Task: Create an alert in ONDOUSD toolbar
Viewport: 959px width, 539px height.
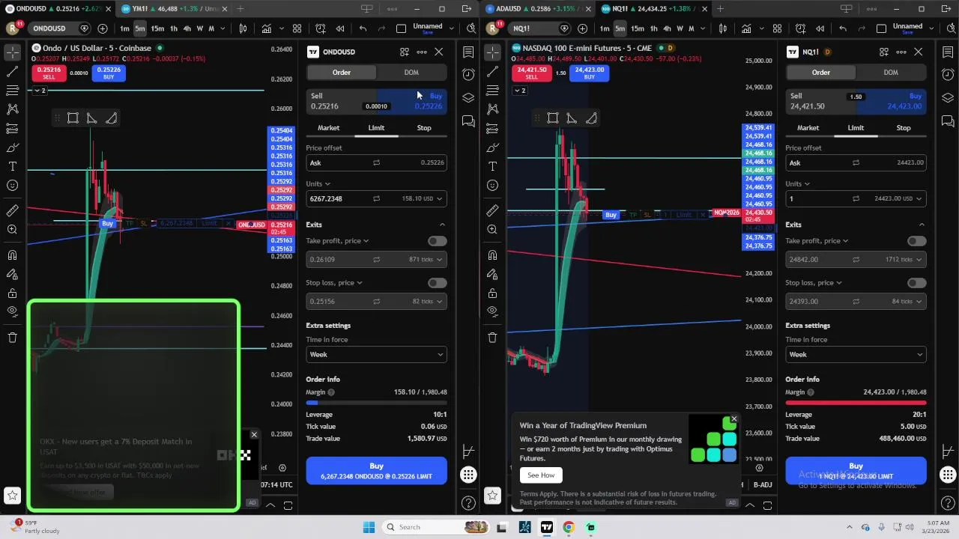Action: coord(321,28)
